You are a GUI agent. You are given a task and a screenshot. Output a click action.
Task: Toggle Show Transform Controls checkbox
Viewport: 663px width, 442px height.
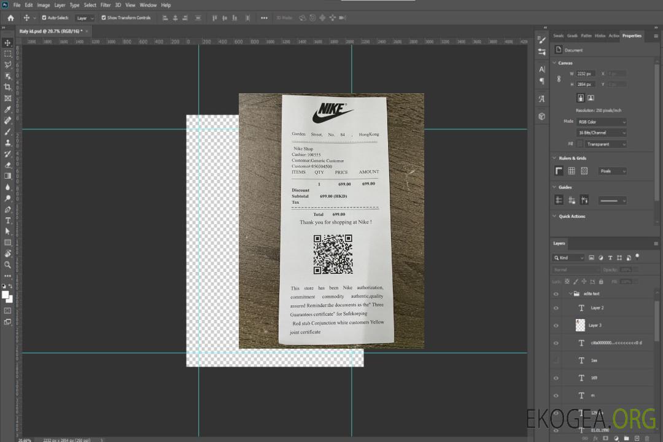point(104,18)
